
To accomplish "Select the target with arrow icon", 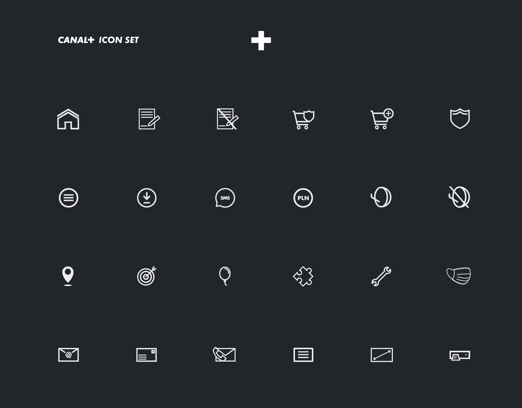I will (x=147, y=276).
